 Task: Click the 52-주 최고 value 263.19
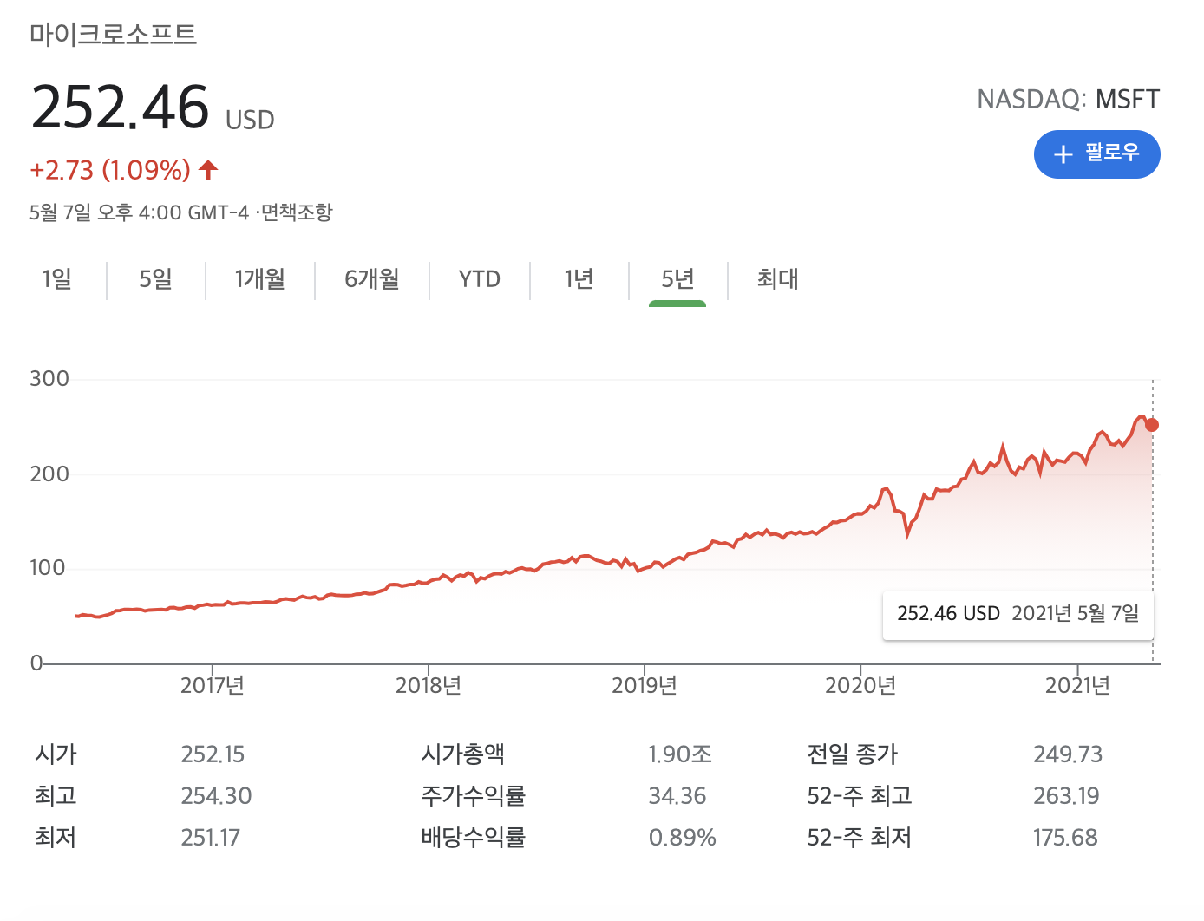click(1066, 796)
